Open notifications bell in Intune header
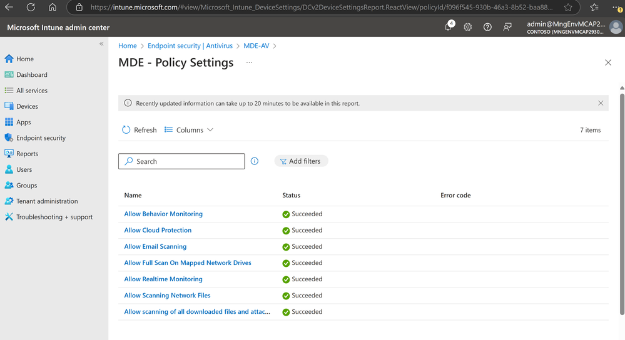 pos(449,26)
